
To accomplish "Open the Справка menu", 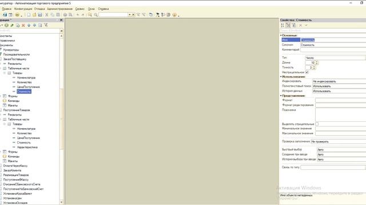I will point(103,9).
